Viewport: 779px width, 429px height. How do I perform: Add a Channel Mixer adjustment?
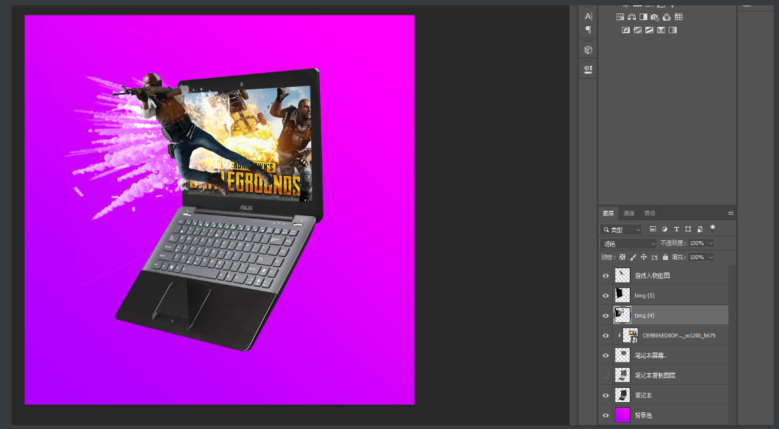click(667, 17)
